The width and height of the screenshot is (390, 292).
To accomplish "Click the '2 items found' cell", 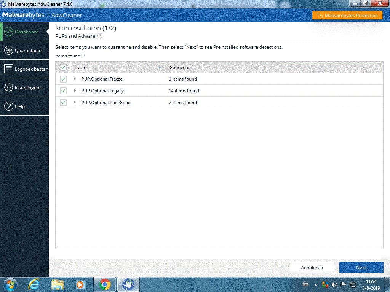I will point(183,103).
